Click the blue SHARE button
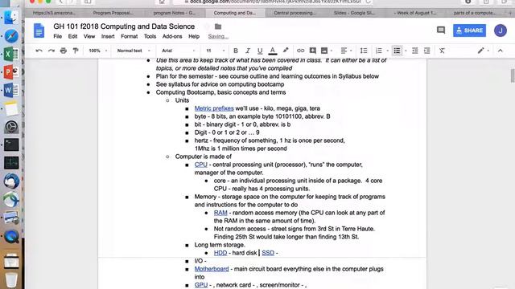Screen dimensions: 515x289 469,31
